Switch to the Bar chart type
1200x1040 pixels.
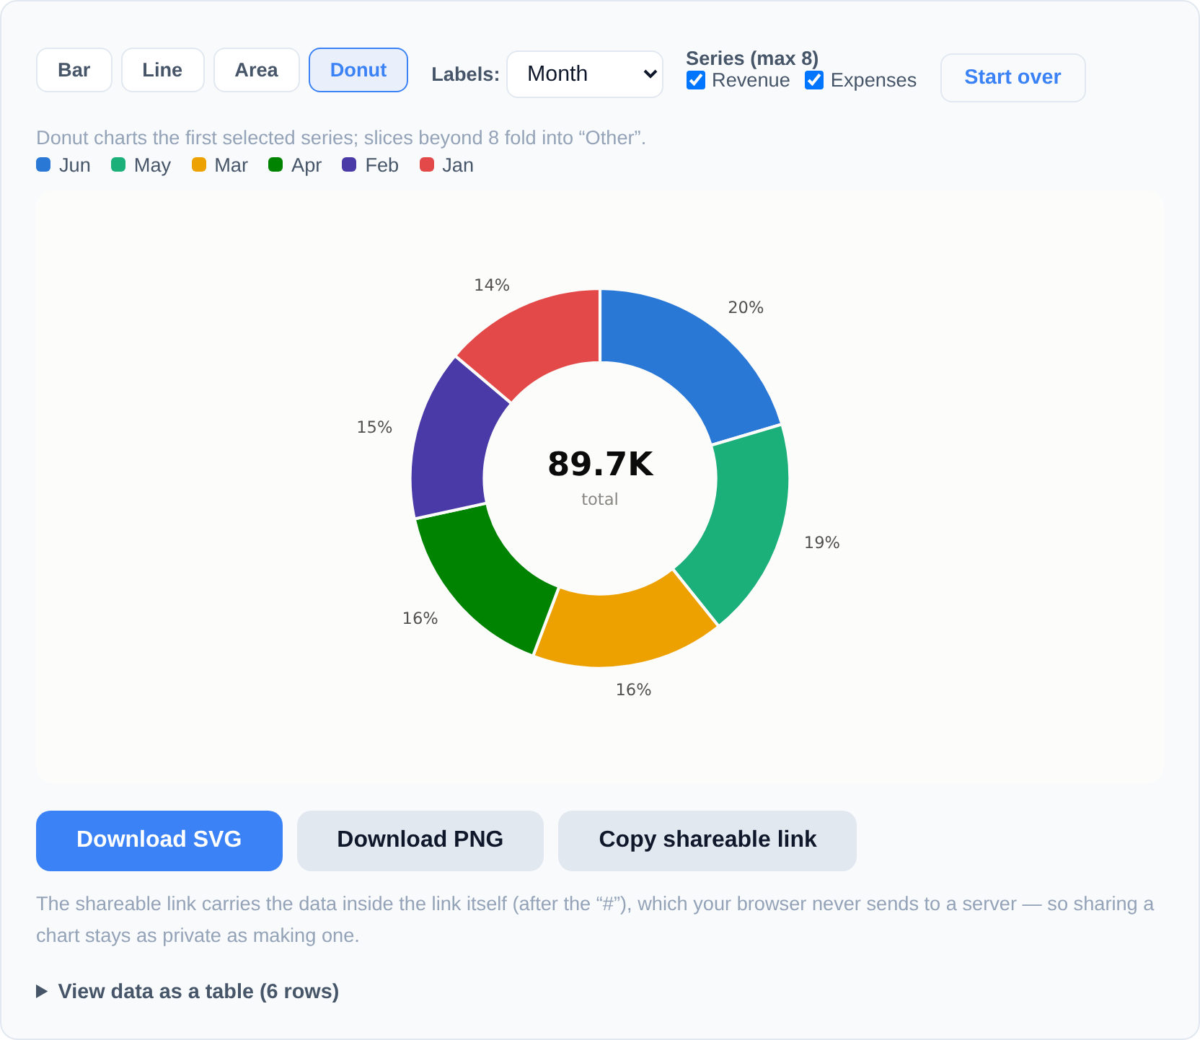point(74,70)
